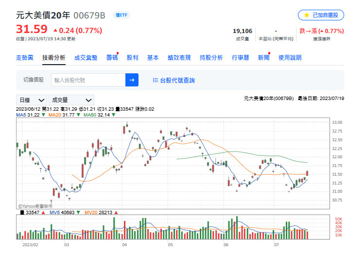This screenshot has height=253, width=349.
Task: Click the red up arrow beside MV20 28213
Action: 116,213
